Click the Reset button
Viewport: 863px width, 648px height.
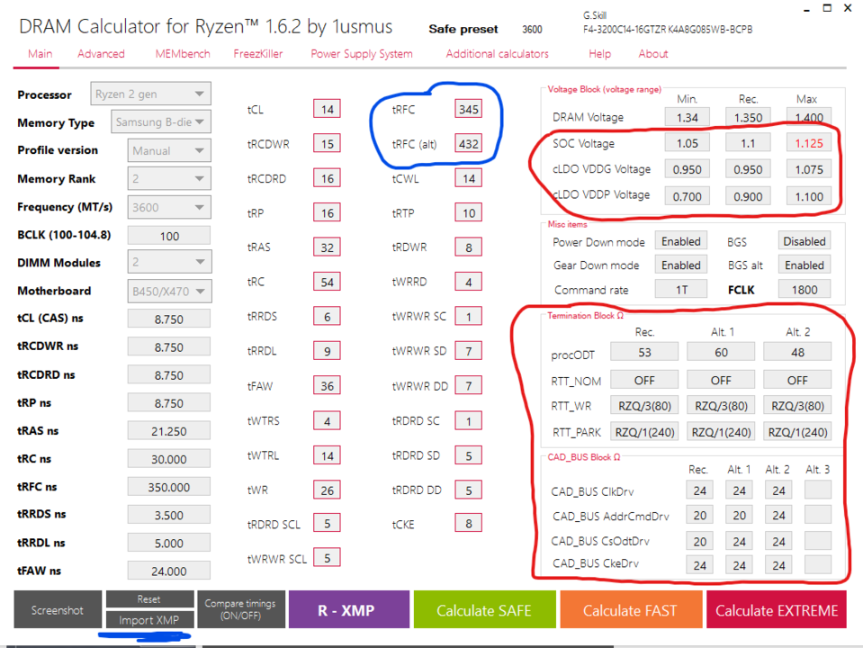[149, 599]
